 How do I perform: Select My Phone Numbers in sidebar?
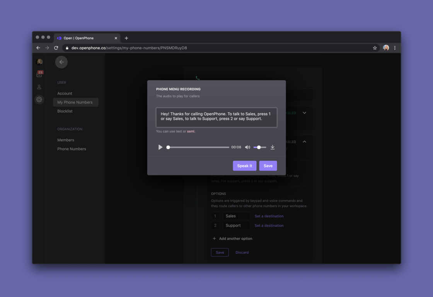(x=75, y=102)
